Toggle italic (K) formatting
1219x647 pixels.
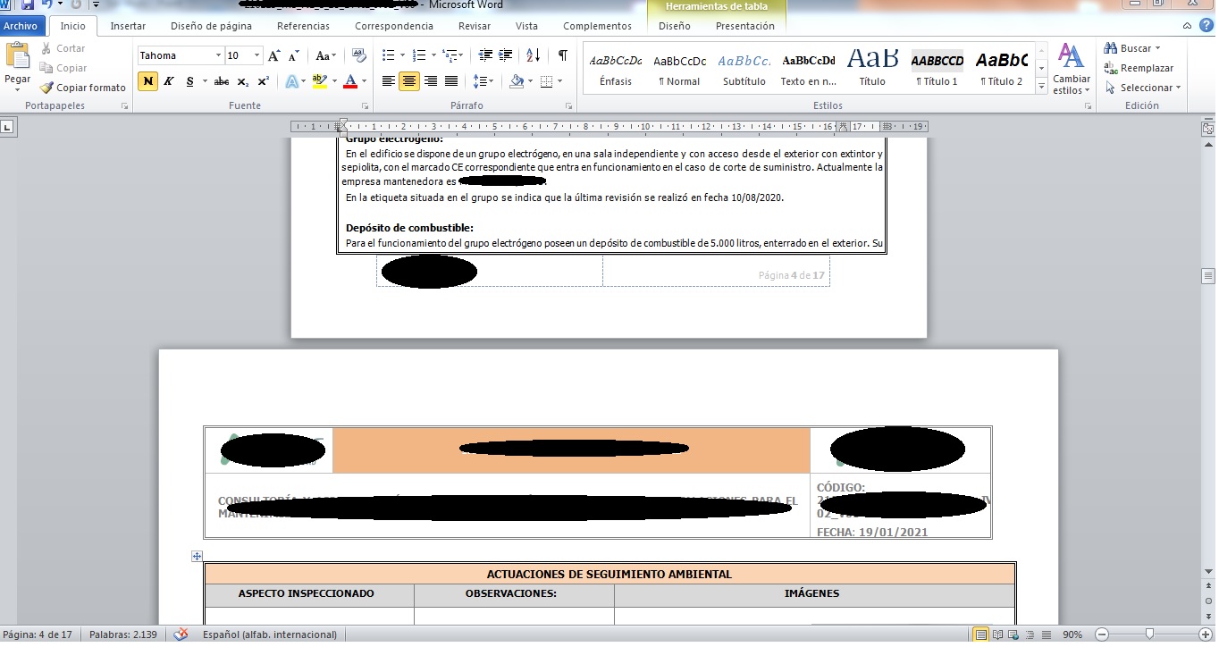click(168, 81)
